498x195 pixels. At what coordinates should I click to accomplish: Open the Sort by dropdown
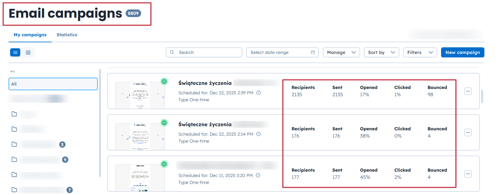tap(381, 52)
